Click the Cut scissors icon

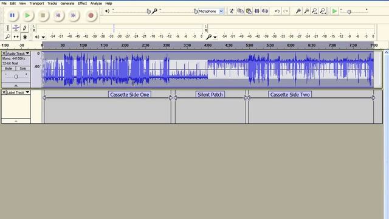[x=232, y=11]
